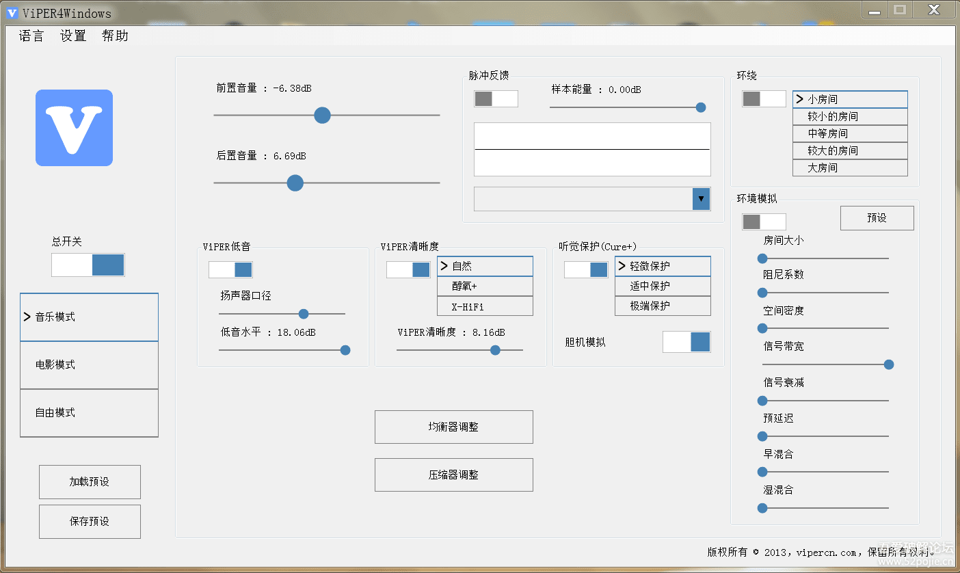Click the 空间密度 slider handle
This screenshot has height=573, width=960.
762,328
